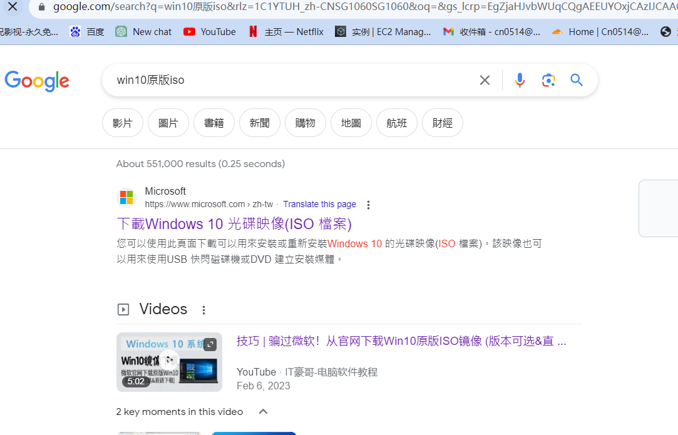The image size is (678, 435).
Task: Open 下載Windows 10 光碟映像 result
Action: [234, 224]
